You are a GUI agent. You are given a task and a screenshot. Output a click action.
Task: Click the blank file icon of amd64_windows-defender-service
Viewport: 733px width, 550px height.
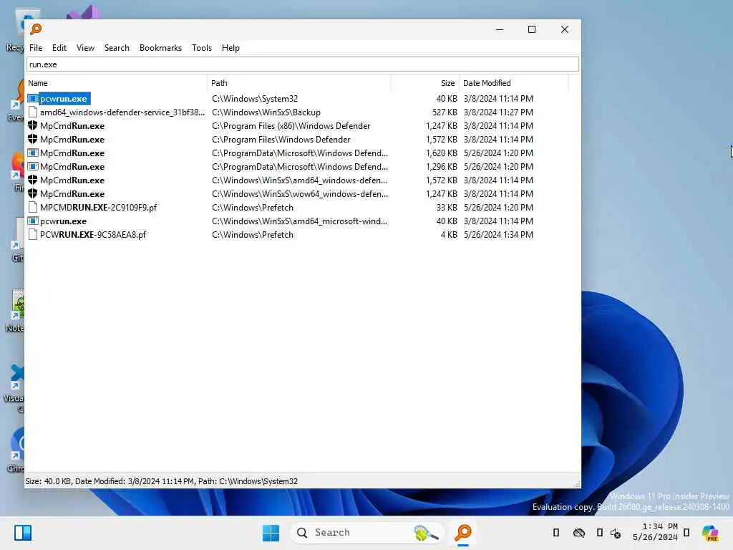pos(33,112)
